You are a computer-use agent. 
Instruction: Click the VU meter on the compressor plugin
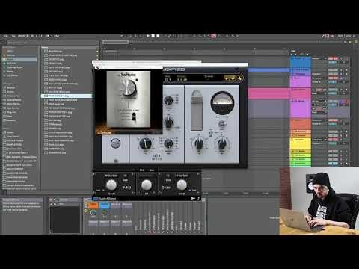click(222, 103)
